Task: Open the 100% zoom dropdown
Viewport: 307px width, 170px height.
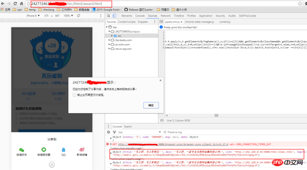Action: click(x=68, y=16)
